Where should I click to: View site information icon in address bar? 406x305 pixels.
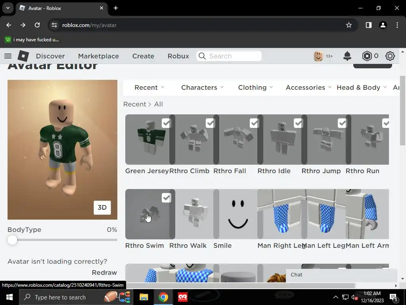54,25
